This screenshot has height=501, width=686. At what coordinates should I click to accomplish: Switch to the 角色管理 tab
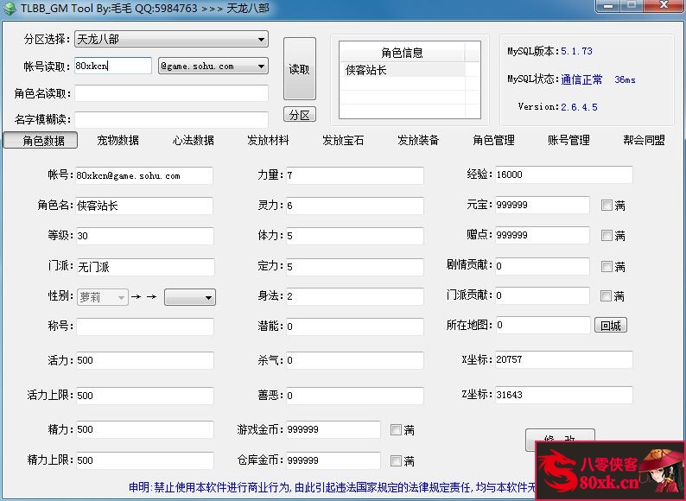pos(493,140)
